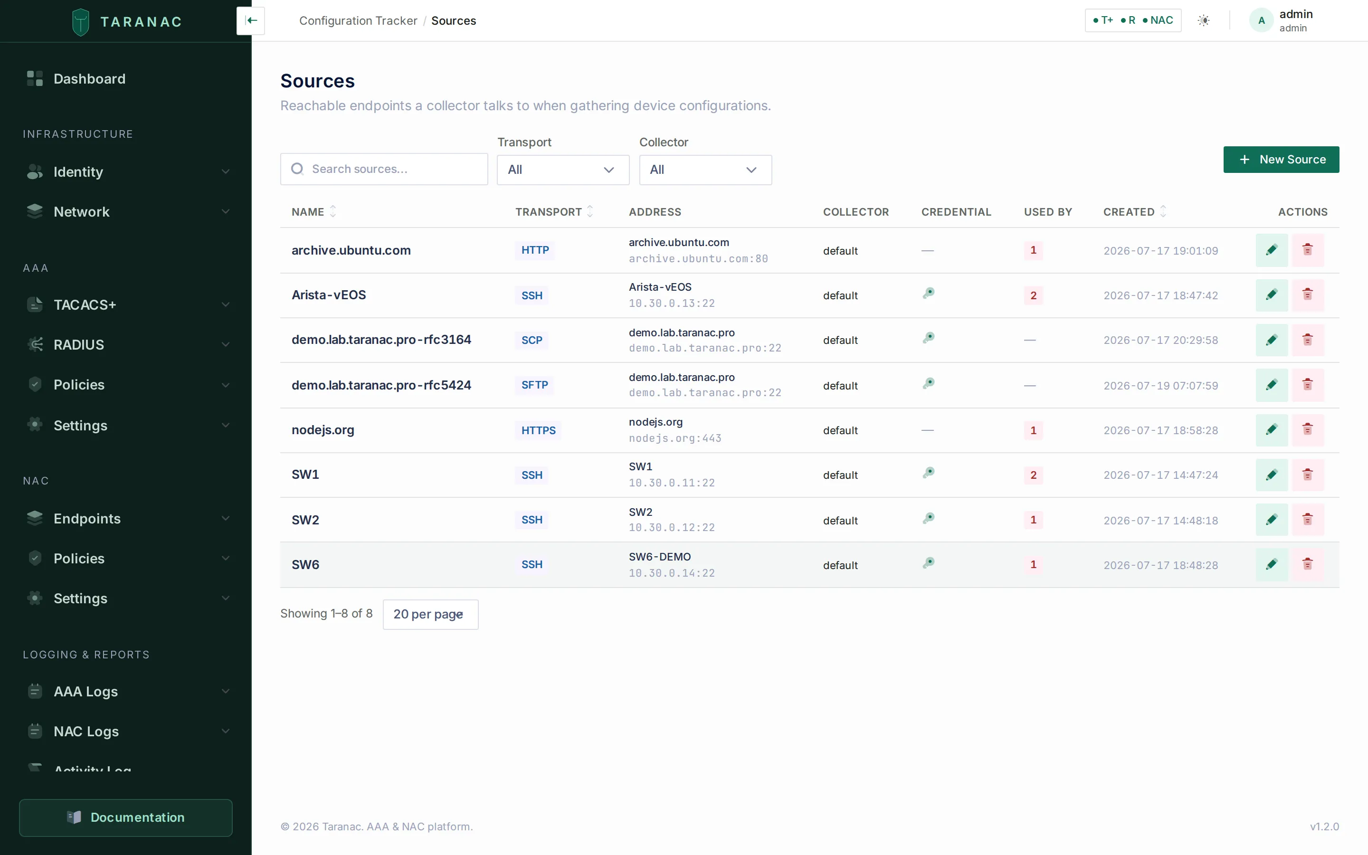
Task: Click the Used By badge for Arista-vEOS
Action: (1033, 295)
